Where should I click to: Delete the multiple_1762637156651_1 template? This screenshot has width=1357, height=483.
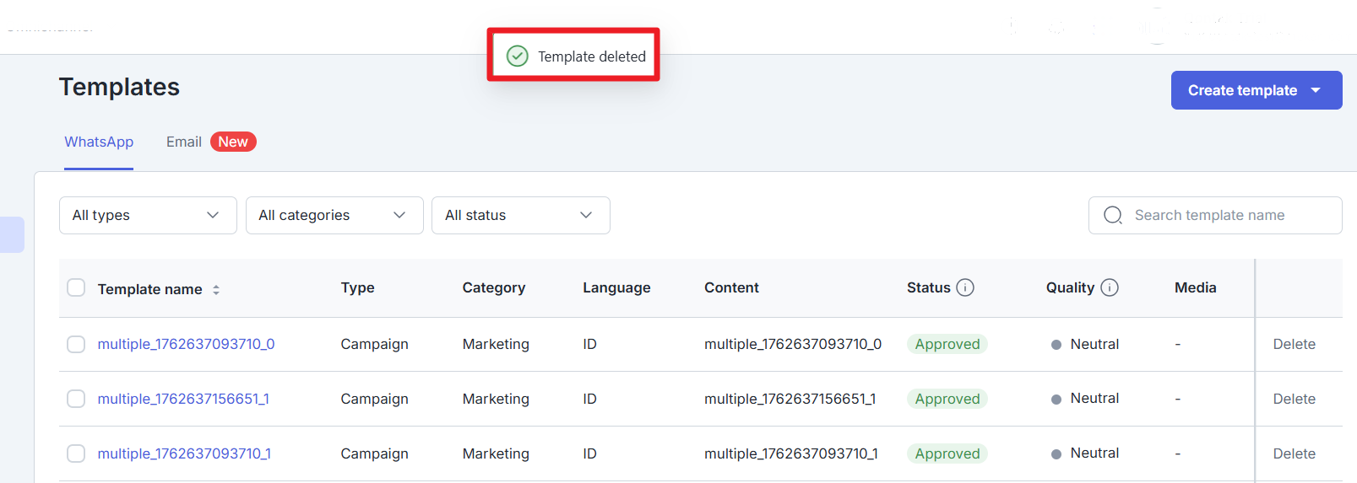[x=1294, y=399]
